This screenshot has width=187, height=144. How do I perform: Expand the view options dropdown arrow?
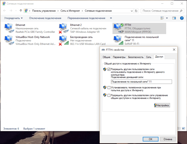167,18
